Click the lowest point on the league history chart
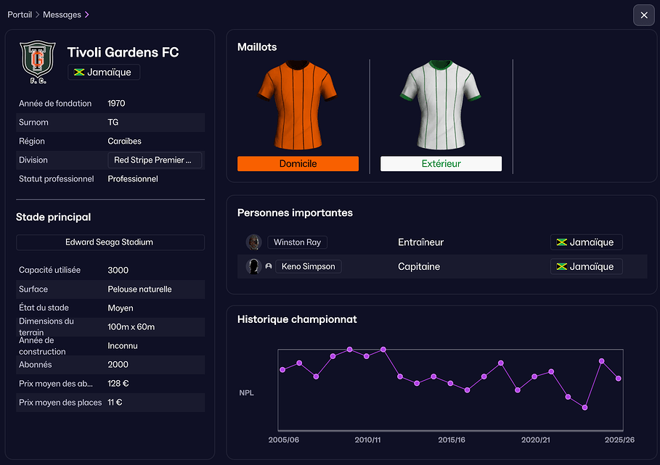 [x=584, y=408]
